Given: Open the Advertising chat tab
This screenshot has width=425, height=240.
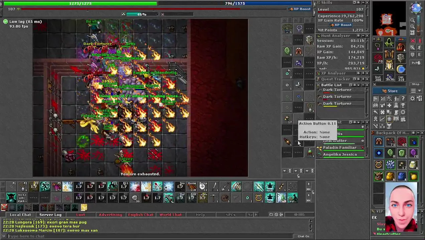Looking at the screenshot, I should click(110, 215).
